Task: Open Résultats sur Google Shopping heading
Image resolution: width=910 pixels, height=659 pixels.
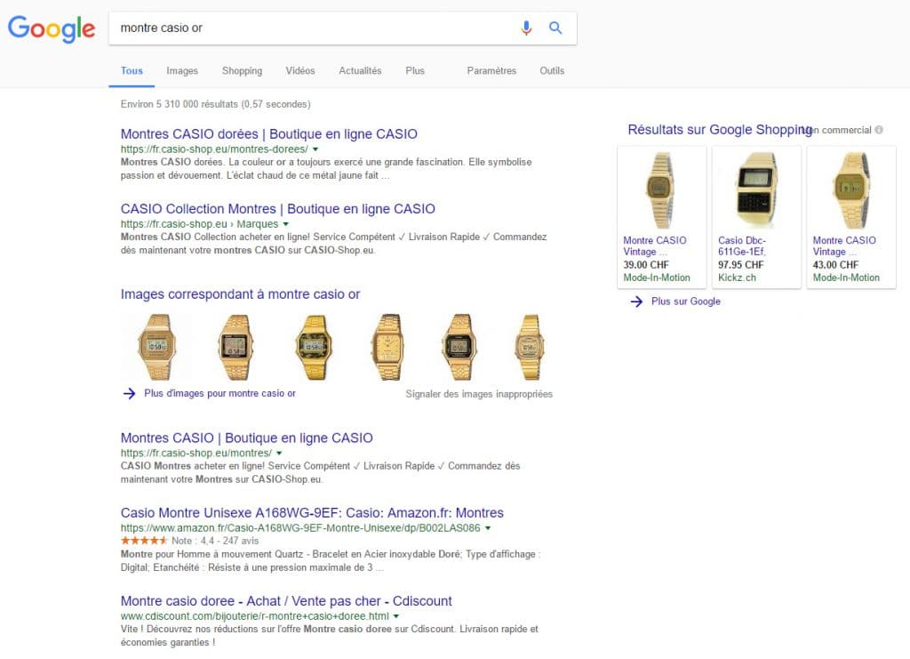Action: tap(720, 130)
